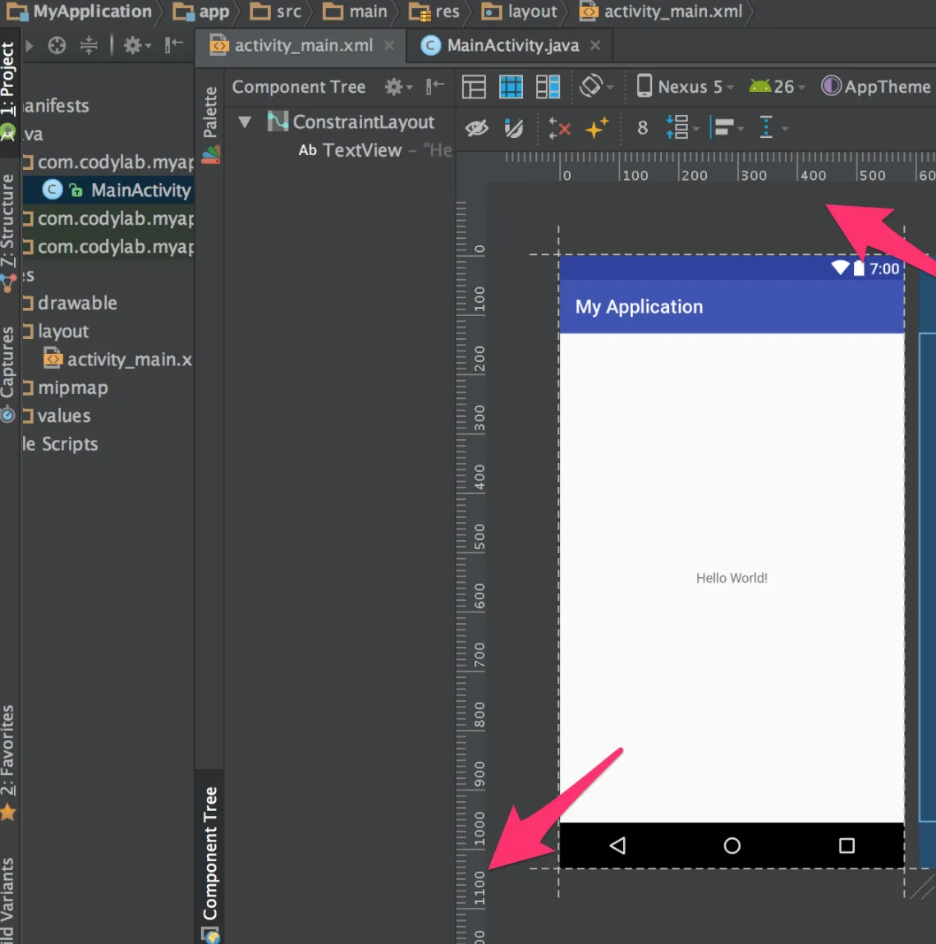This screenshot has width=936, height=944.
Task: Click Collapse All icon in Project panel
Action: [x=89, y=45]
